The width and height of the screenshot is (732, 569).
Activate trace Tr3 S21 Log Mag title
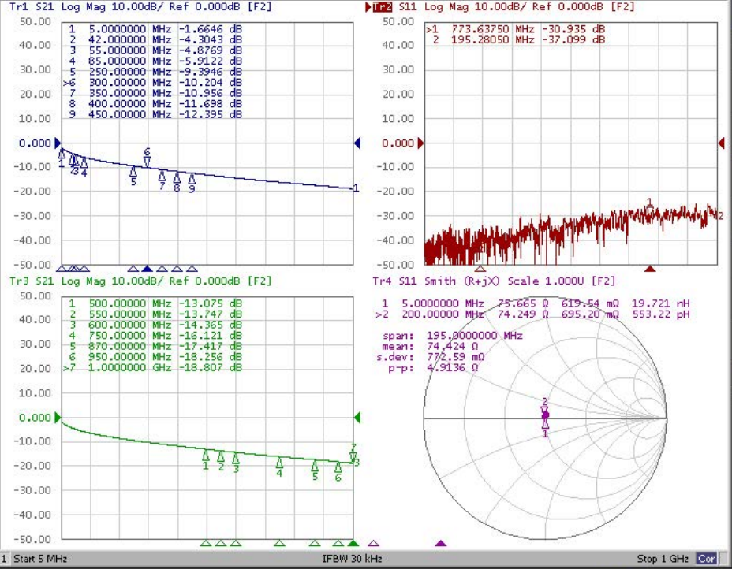tap(140, 281)
